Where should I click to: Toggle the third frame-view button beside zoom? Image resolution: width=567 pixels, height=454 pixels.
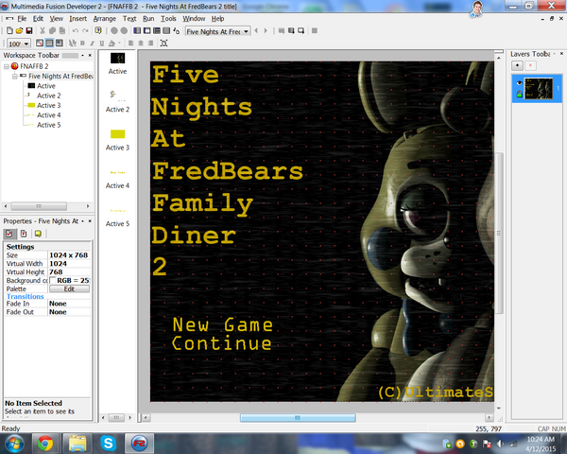59,44
